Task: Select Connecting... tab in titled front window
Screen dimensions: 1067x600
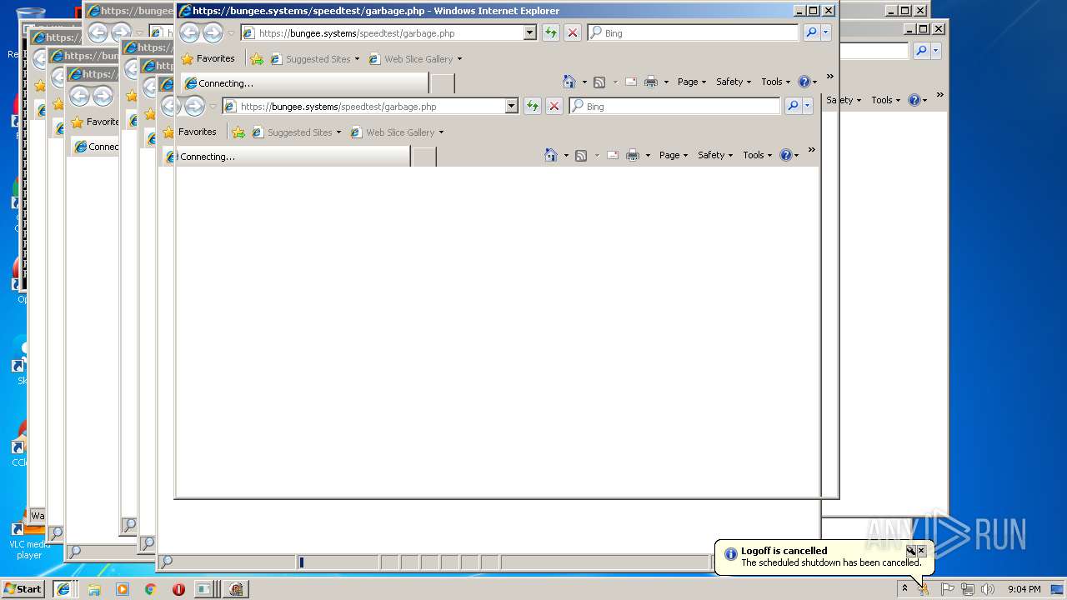Action: [x=304, y=83]
